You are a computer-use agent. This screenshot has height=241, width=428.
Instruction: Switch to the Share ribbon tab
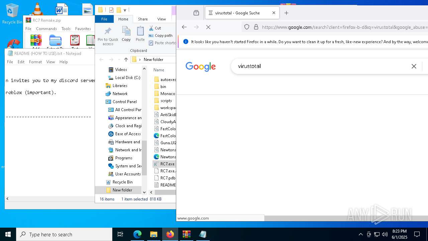[143, 19]
